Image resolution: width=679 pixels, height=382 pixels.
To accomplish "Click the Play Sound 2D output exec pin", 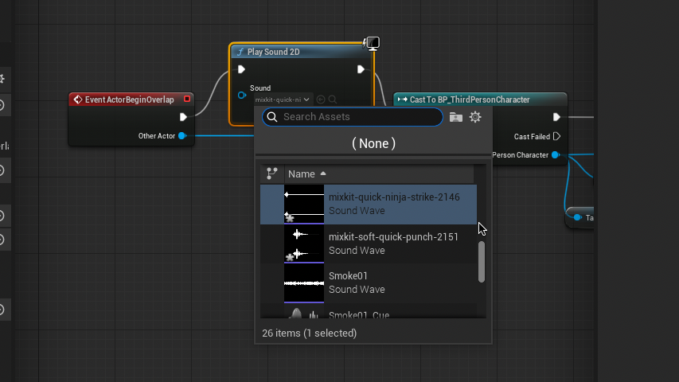I will click(x=361, y=69).
